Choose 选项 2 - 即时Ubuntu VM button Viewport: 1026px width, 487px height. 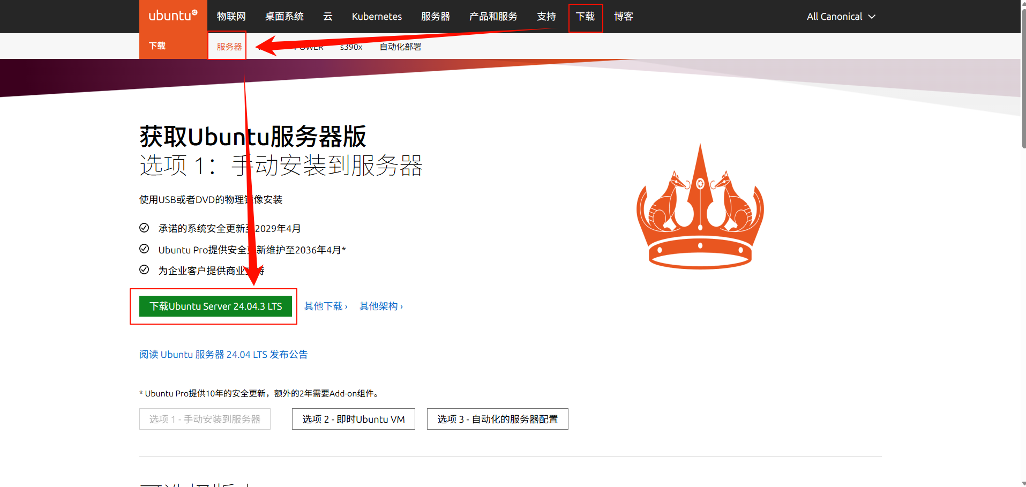pyautogui.click(x=354, y=419)
